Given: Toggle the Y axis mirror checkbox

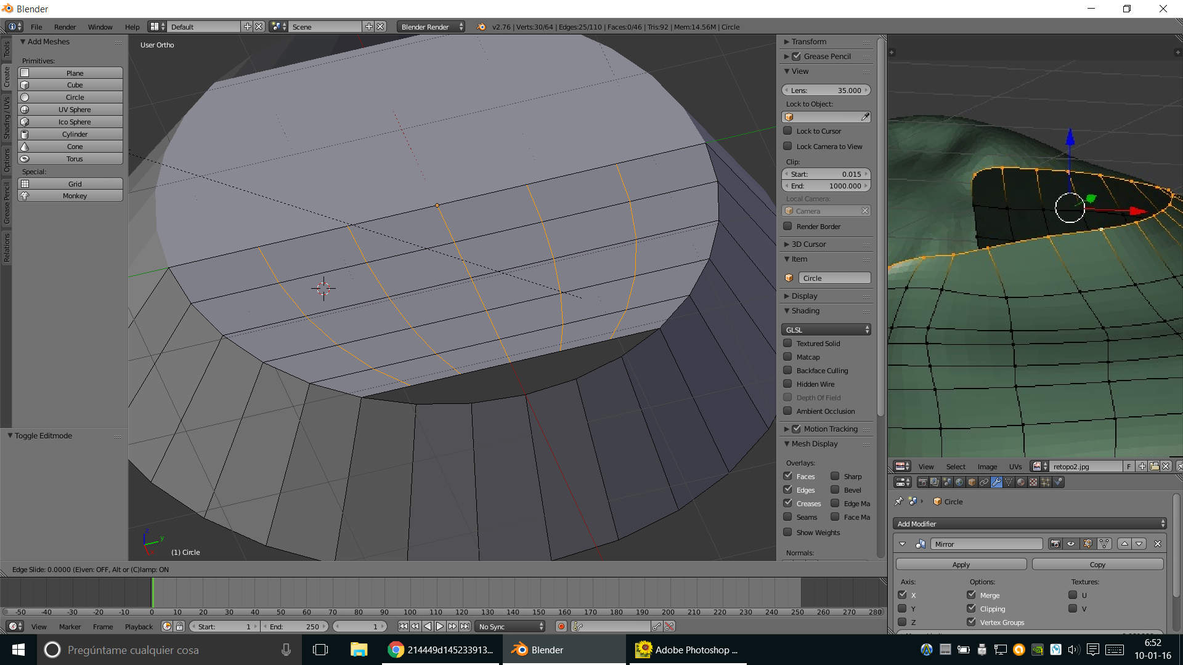Looking at the screenshot, I should [902, 608].
